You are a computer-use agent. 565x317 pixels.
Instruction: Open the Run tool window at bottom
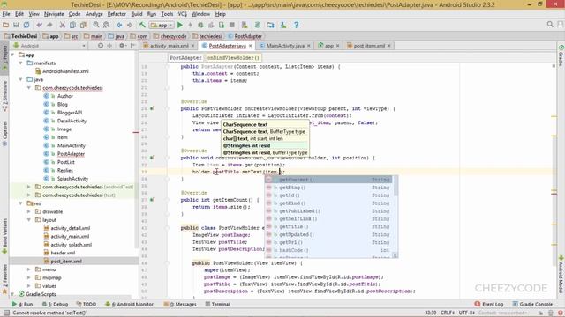click(x=22, y=304)
